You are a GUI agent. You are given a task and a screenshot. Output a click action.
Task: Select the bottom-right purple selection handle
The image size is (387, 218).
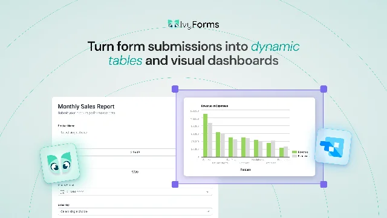point(324,184)
